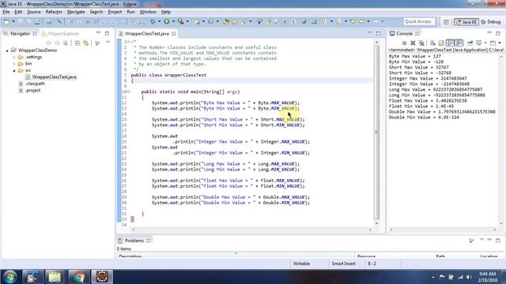Click the Debug bug icon in toolbar

pyautogui.click(x=153, y=21)
